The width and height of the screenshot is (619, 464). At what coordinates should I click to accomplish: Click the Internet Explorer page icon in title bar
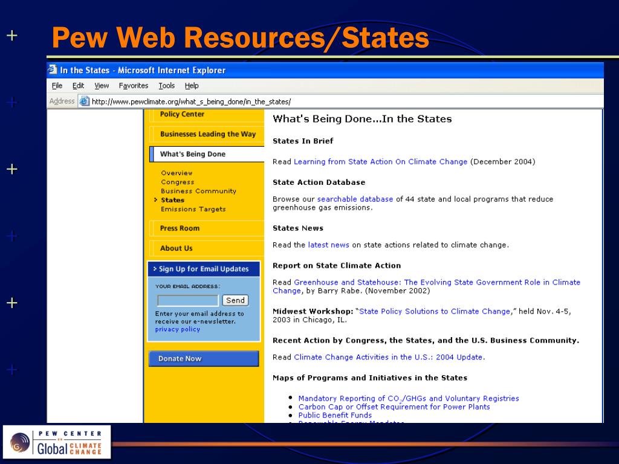53,70
